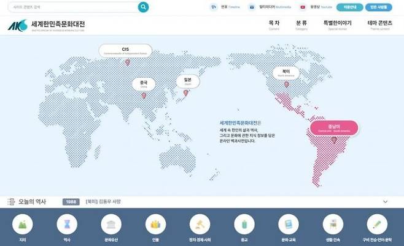Select the 일본 Japan region label
Screen dimensions: 404x246
coord(188,81)
